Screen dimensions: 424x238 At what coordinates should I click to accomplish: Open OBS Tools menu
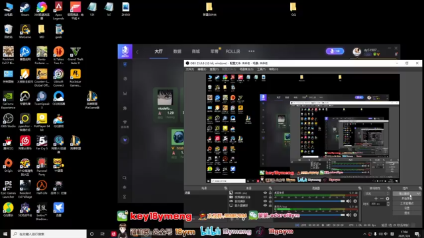[x=261, y=69]
